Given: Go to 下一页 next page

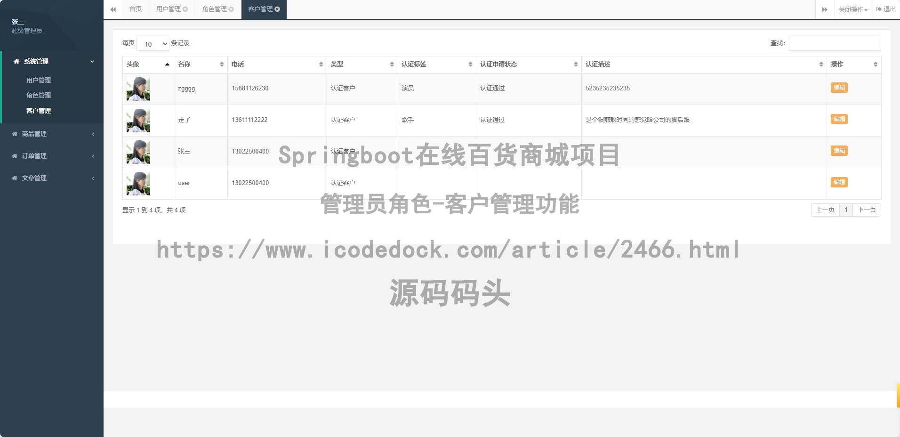Looking at the screenshot, I should 867,210.
